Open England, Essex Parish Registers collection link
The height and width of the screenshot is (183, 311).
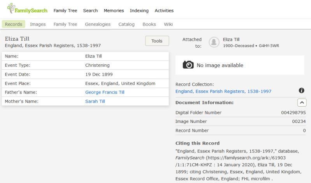pos(223,91)
